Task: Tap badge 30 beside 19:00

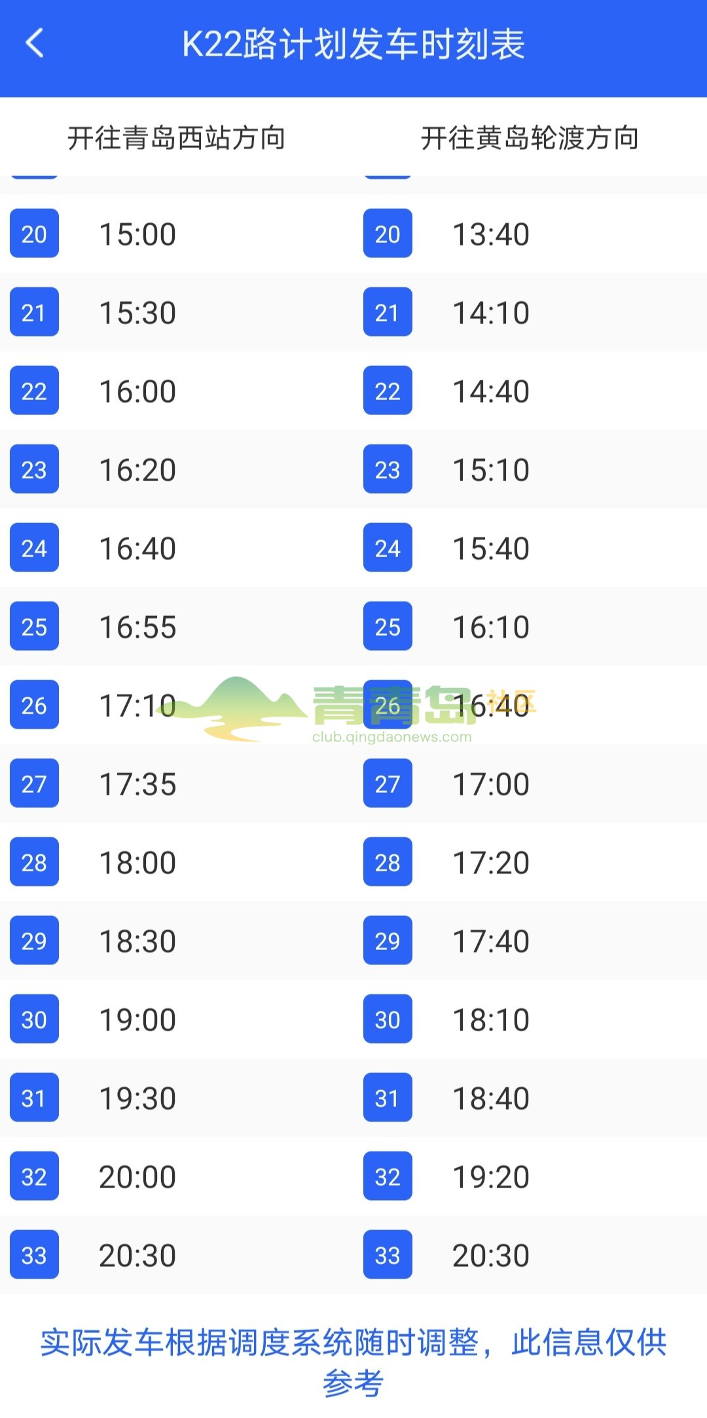Action: pos(34,1019)
